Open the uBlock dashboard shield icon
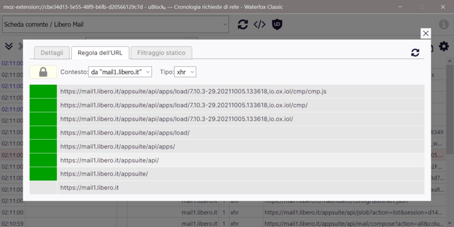 [277, 24]
